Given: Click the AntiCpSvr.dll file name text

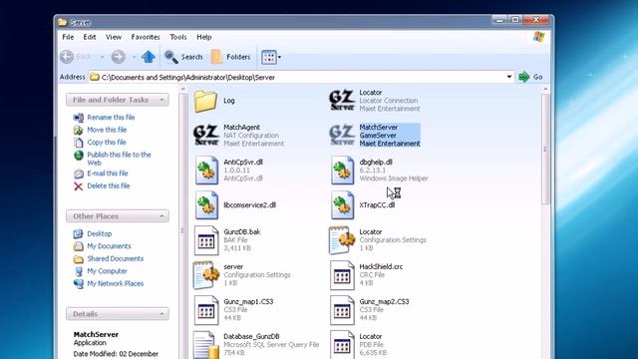Looking at the screenshot, I should [243, 162].
